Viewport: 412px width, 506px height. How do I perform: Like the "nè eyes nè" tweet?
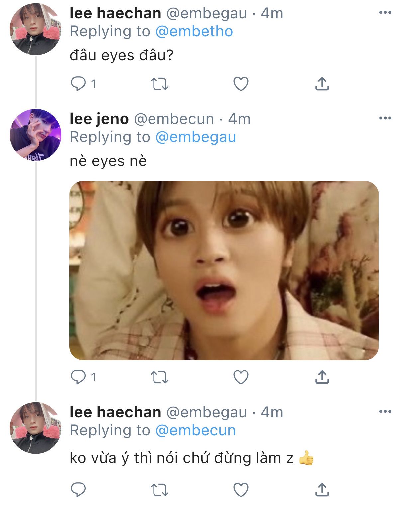[241, 377]
